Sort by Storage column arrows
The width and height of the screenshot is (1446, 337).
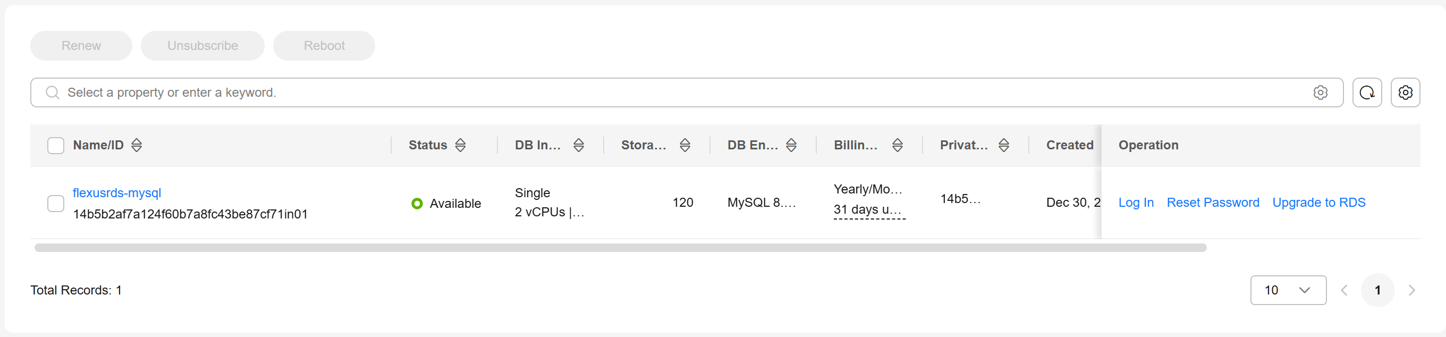tap(685, 146)
